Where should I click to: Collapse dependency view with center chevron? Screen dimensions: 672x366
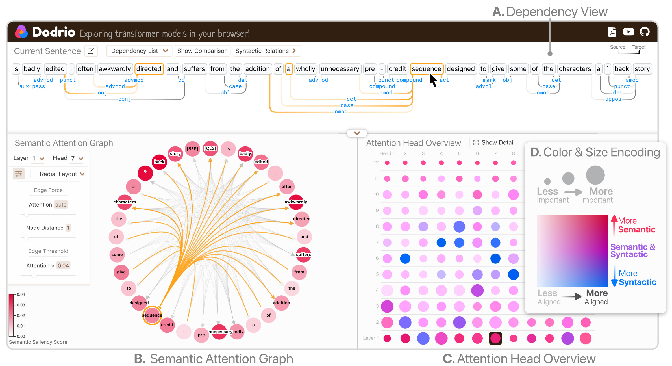pyautogui.click(x=357, y=133)
